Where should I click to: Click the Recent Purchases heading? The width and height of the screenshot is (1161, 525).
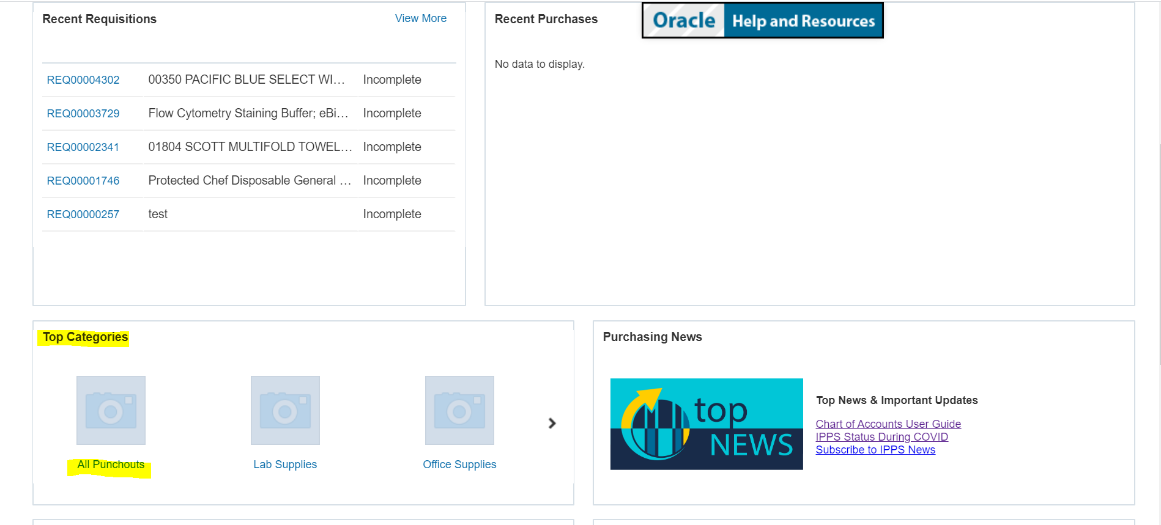(x=546, y=19)
